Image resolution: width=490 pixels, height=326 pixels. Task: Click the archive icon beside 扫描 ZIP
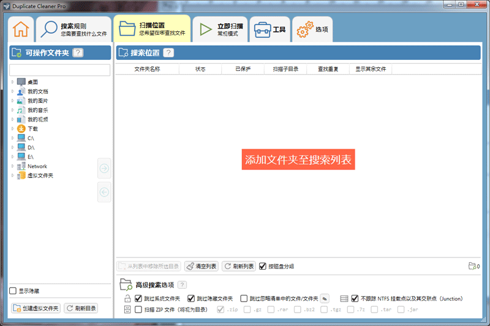click(127, 309)
